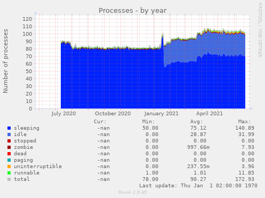The height and width of the screenshot is (198, 265).
Task: Click the 'Cur:' column header
Action: coord(100,122)
